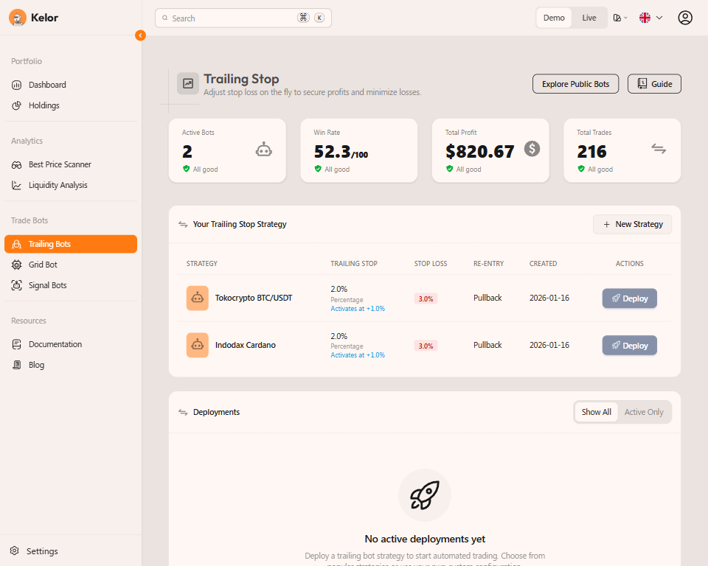
Task: Click the Active Bots robot icon
Action: click(x=263, y=150)
